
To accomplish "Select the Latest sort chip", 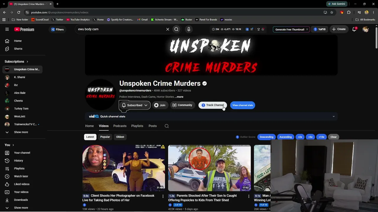I will (90, 137).
